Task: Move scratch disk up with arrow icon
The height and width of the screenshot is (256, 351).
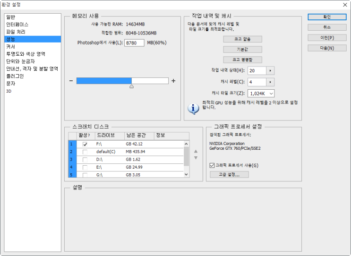Action: (196, 152)
